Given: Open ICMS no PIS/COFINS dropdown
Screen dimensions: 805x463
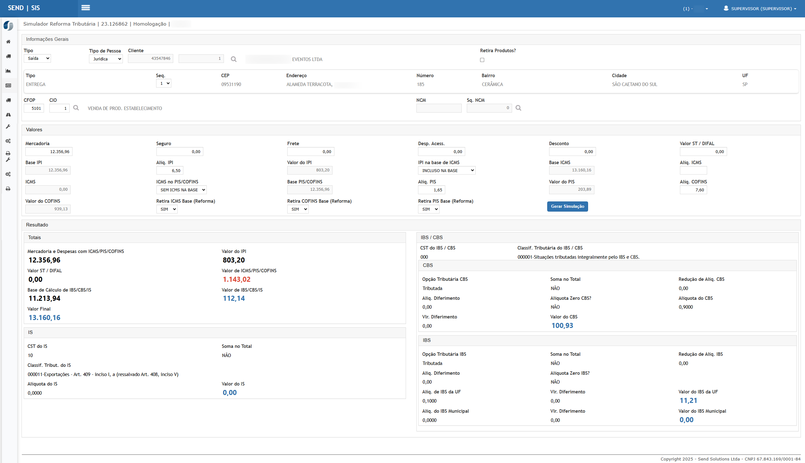Looking at the screenshot, I should (181, 190).
